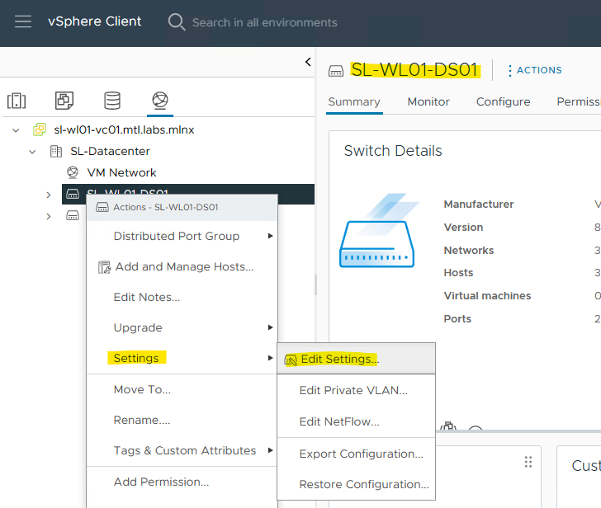
Task: Choose Restore Configuration
Action: (x=356, y=485)
